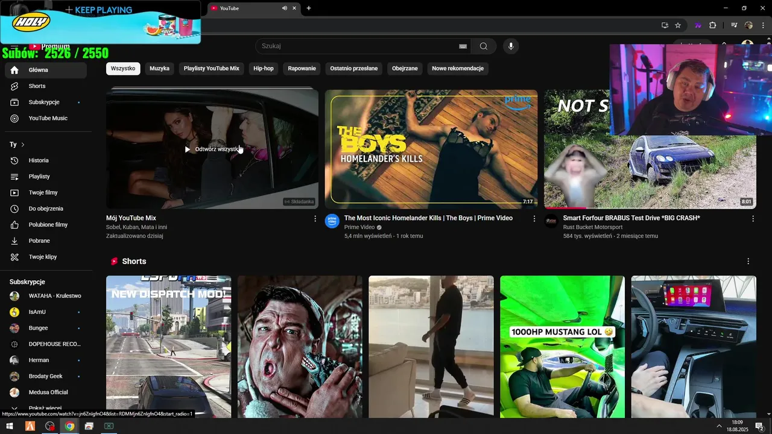Open the Do obejrzenia list

[x=46, y=209]
